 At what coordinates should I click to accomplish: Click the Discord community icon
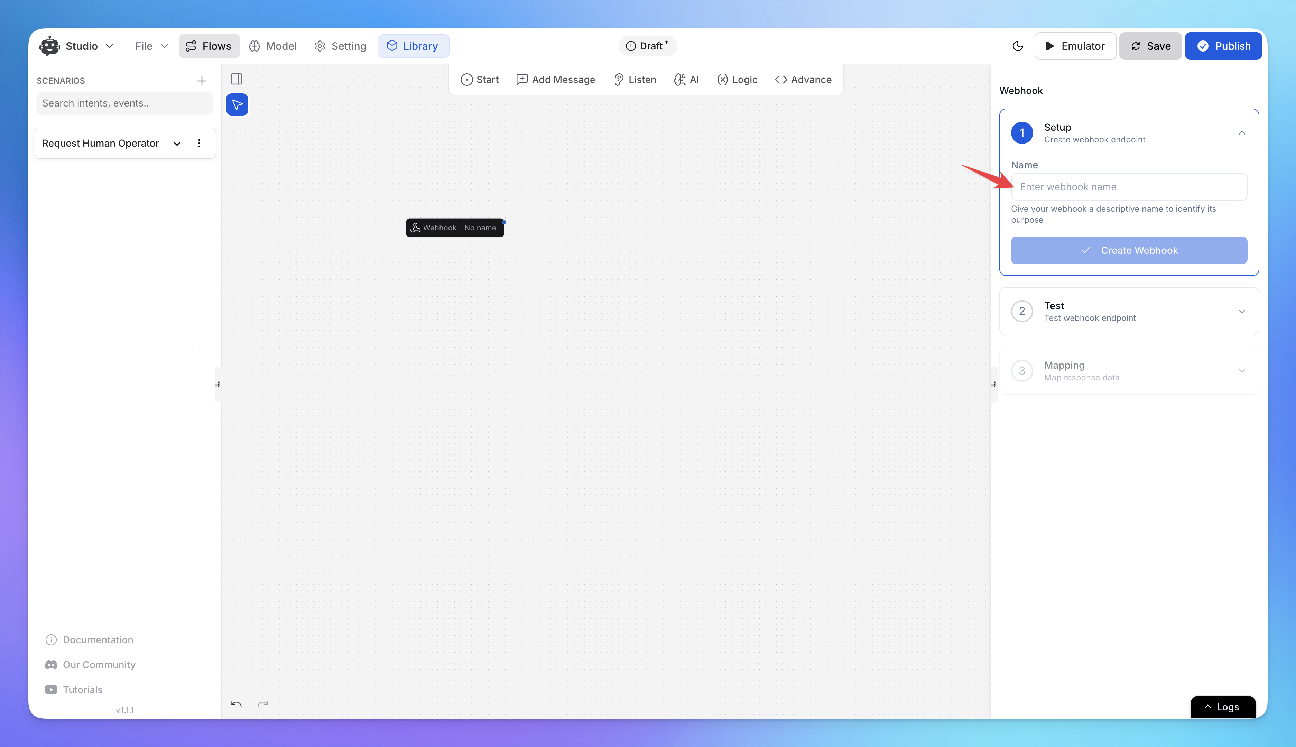click(x=51, y=665)
